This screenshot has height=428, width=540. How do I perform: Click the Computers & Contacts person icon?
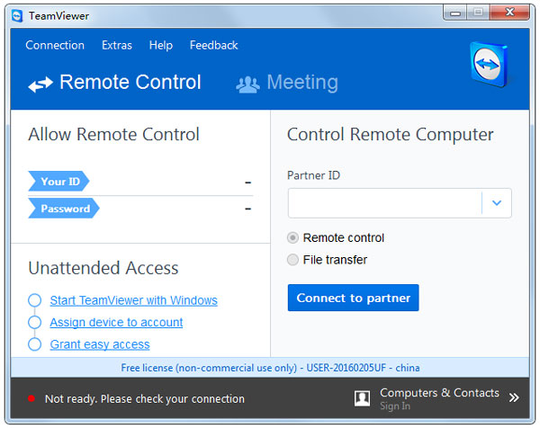click(x=363, y=397)
